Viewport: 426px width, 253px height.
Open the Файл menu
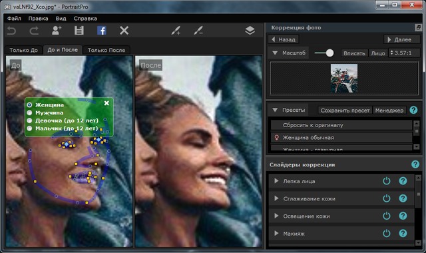14,19
